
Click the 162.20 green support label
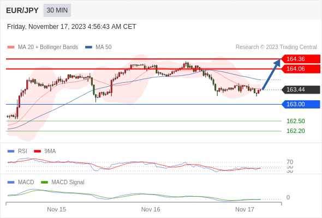(295, 131)
